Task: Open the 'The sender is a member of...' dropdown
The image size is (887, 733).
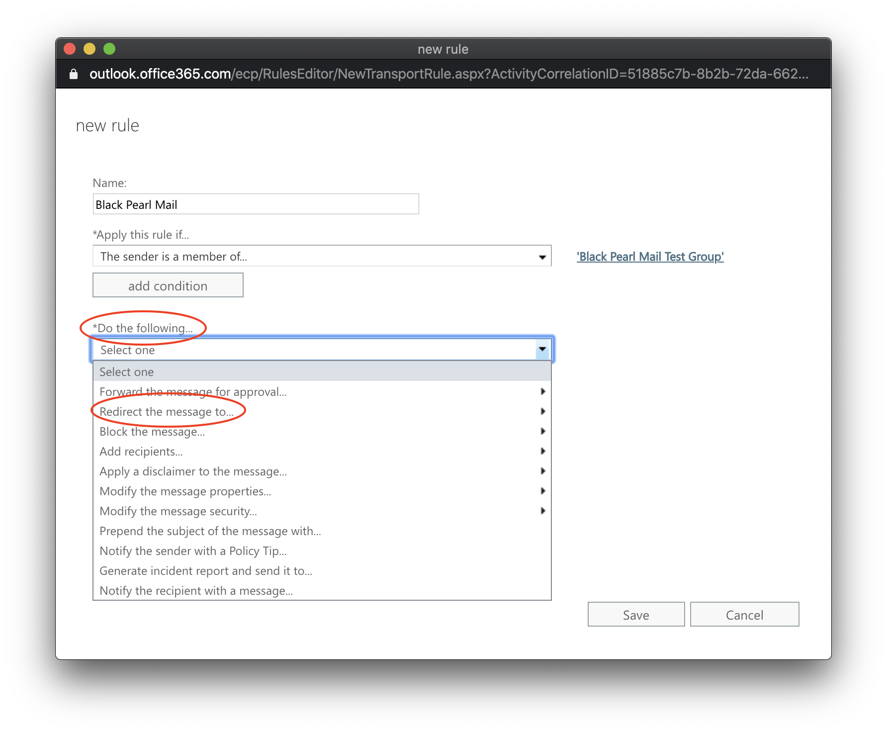Action: pyautogui.click(x=322, y=256)
